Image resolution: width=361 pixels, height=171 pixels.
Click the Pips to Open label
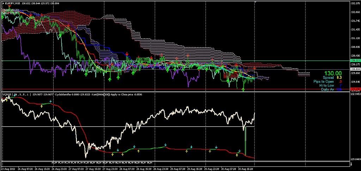pos(324,82)
